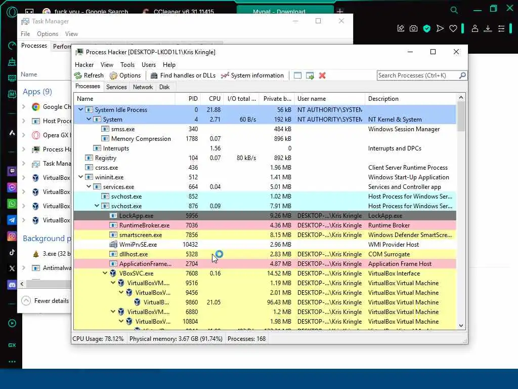The width and height of the screenshot is (518, 389).
Task: Focus the Search Processes input field
Action: click(x=418, y=75)
